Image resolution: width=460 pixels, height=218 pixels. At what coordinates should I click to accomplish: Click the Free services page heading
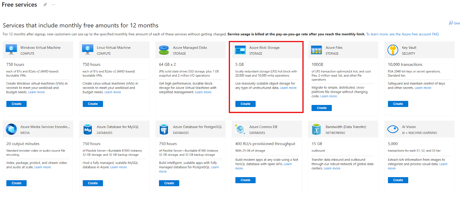pos(20,5)
